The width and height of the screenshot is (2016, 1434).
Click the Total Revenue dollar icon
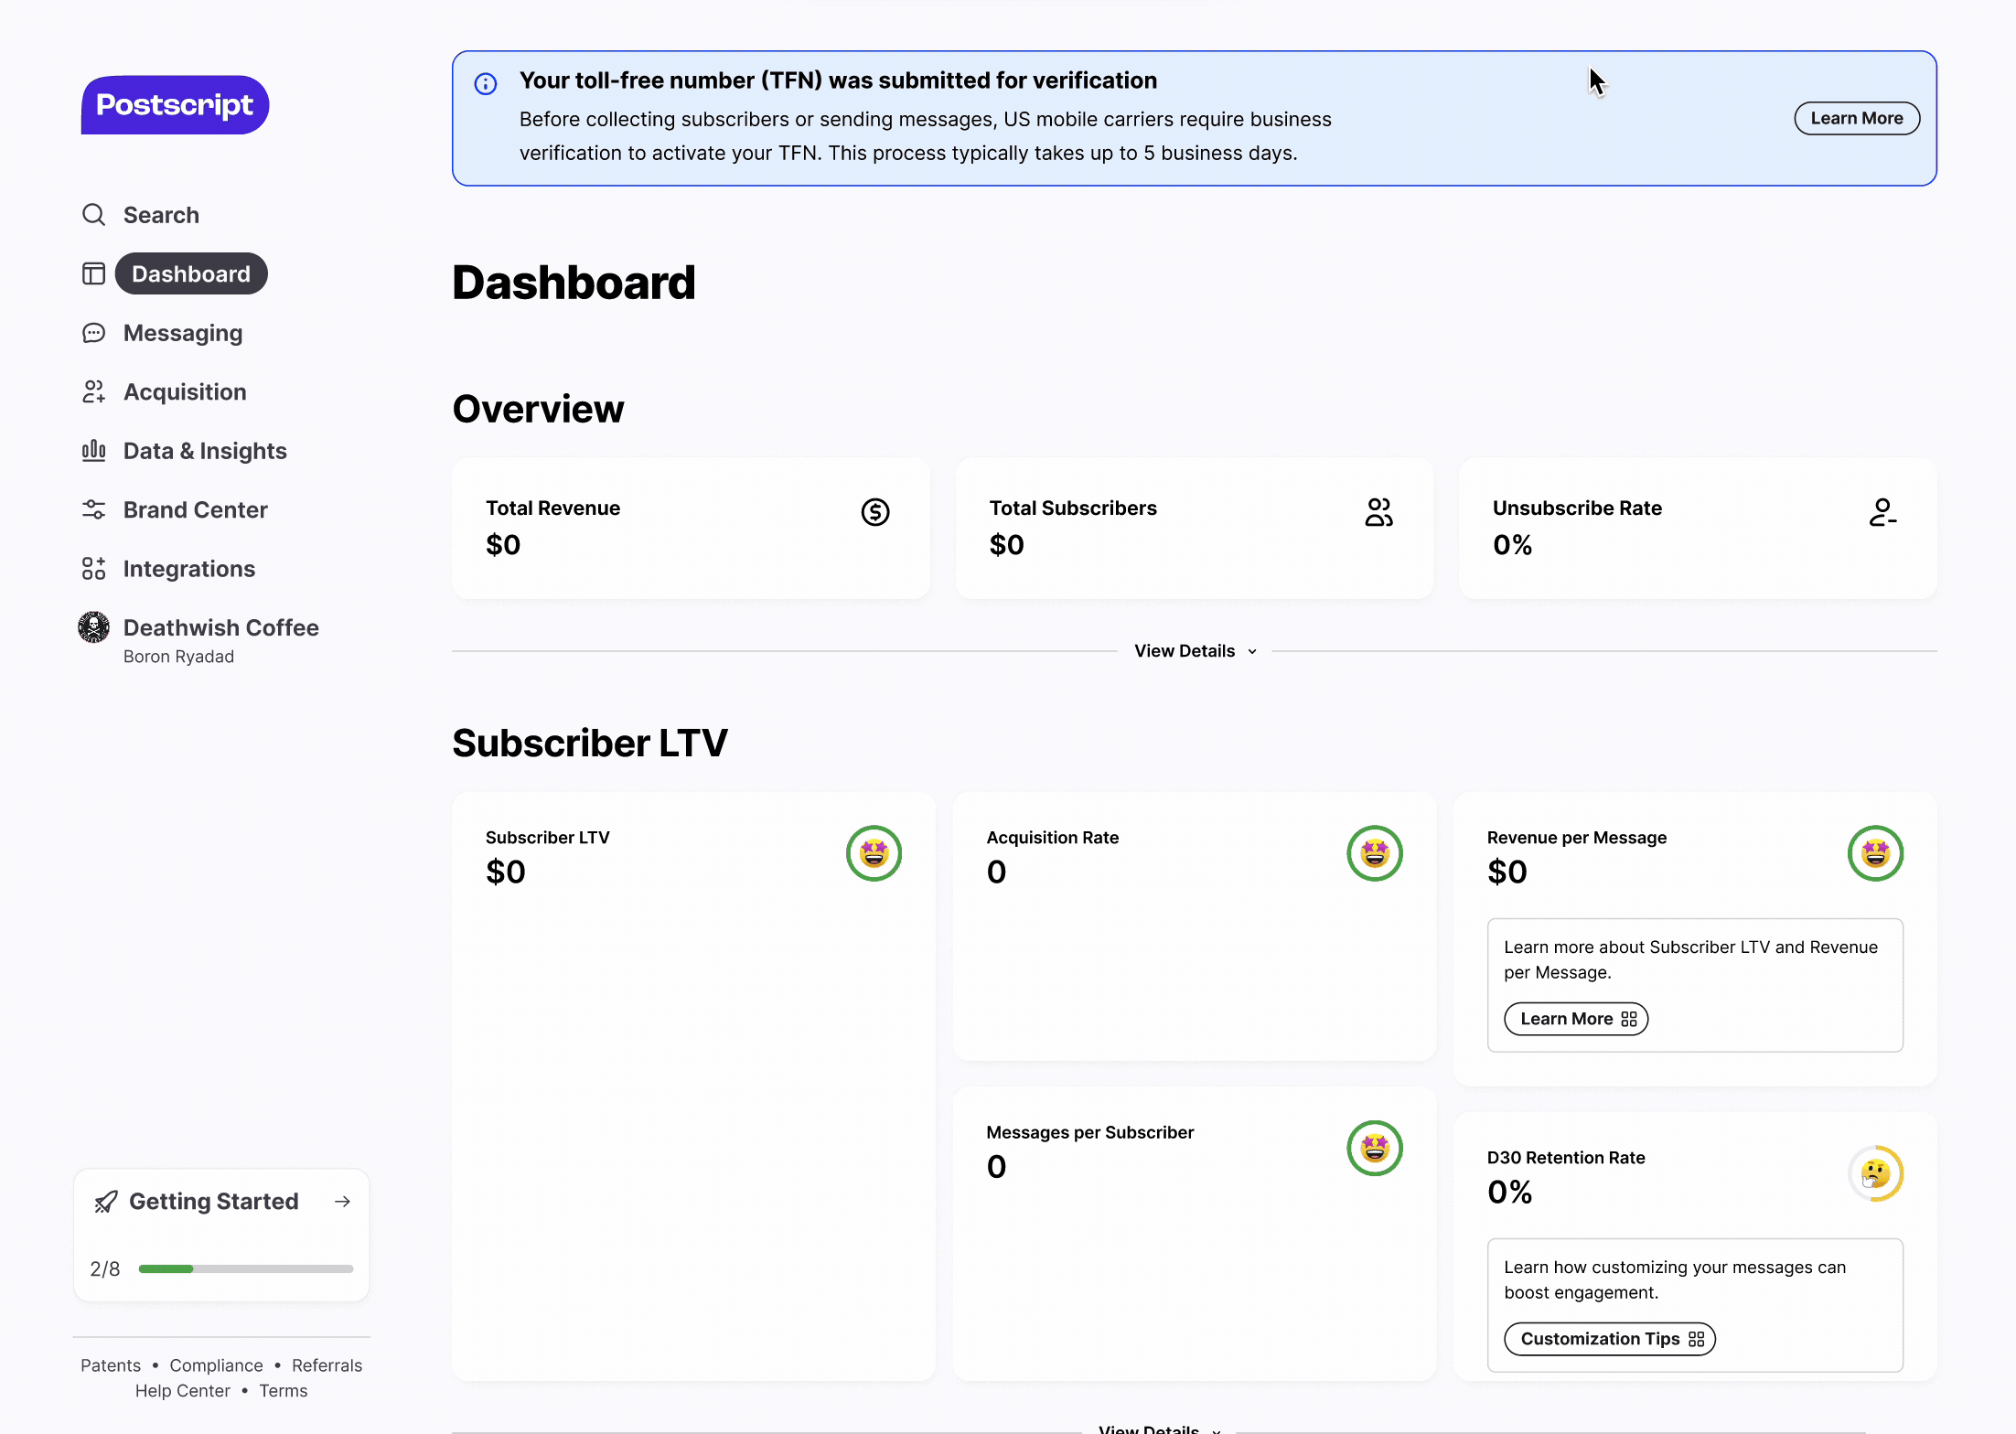click(875, 512)
